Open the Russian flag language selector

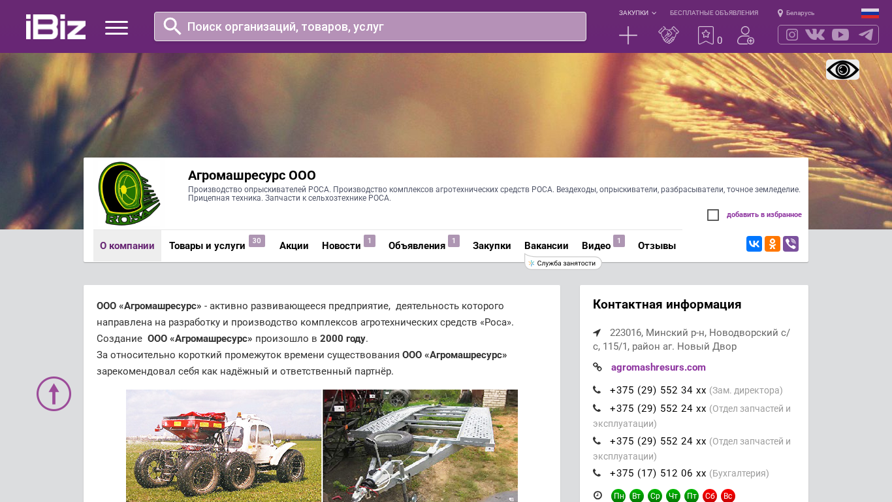tap(870, 13)
